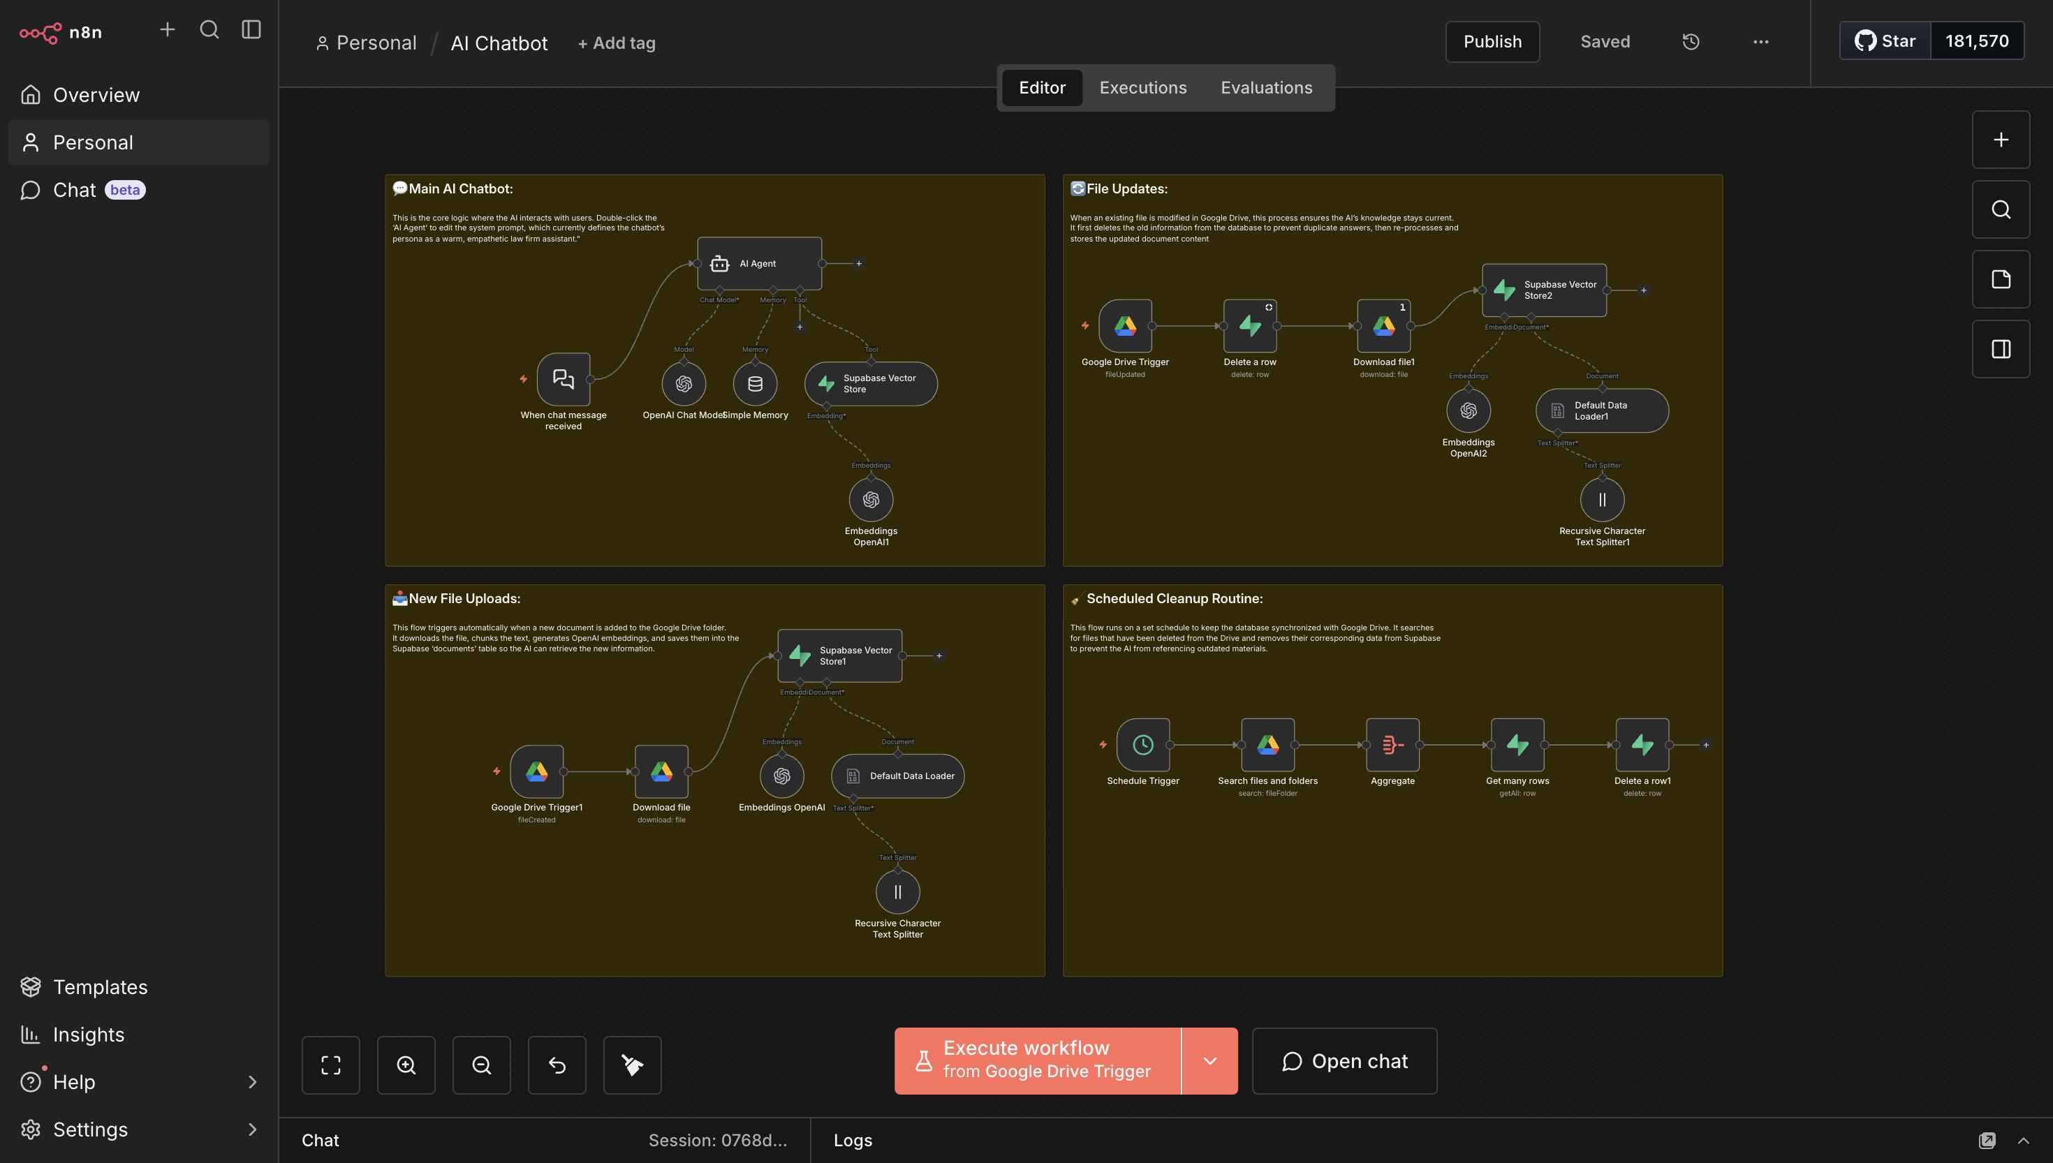Publish the AI Chatbot workflow
This screenshot has height=1163, width=2053.
(1492, 40)
